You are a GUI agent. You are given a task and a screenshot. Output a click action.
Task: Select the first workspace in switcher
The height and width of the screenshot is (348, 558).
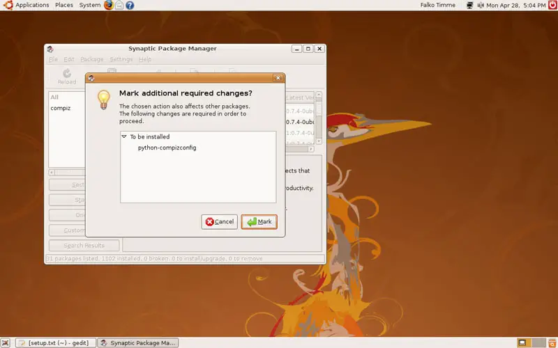(x=522, y=342)
